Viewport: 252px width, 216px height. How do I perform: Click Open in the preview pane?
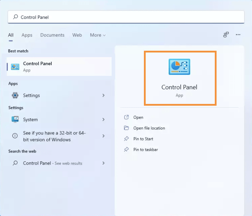138,117
